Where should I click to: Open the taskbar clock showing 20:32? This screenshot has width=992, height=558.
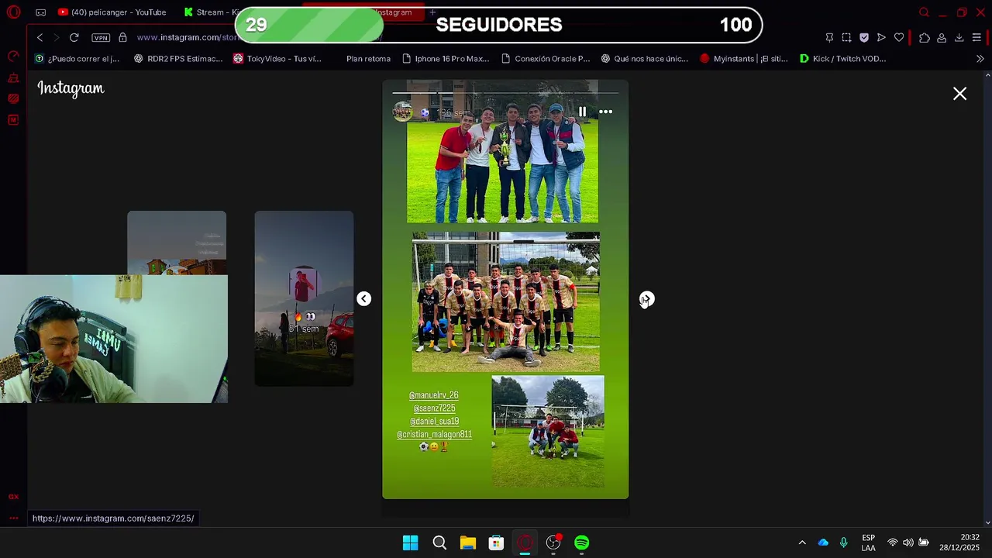[x=959, y=542]
